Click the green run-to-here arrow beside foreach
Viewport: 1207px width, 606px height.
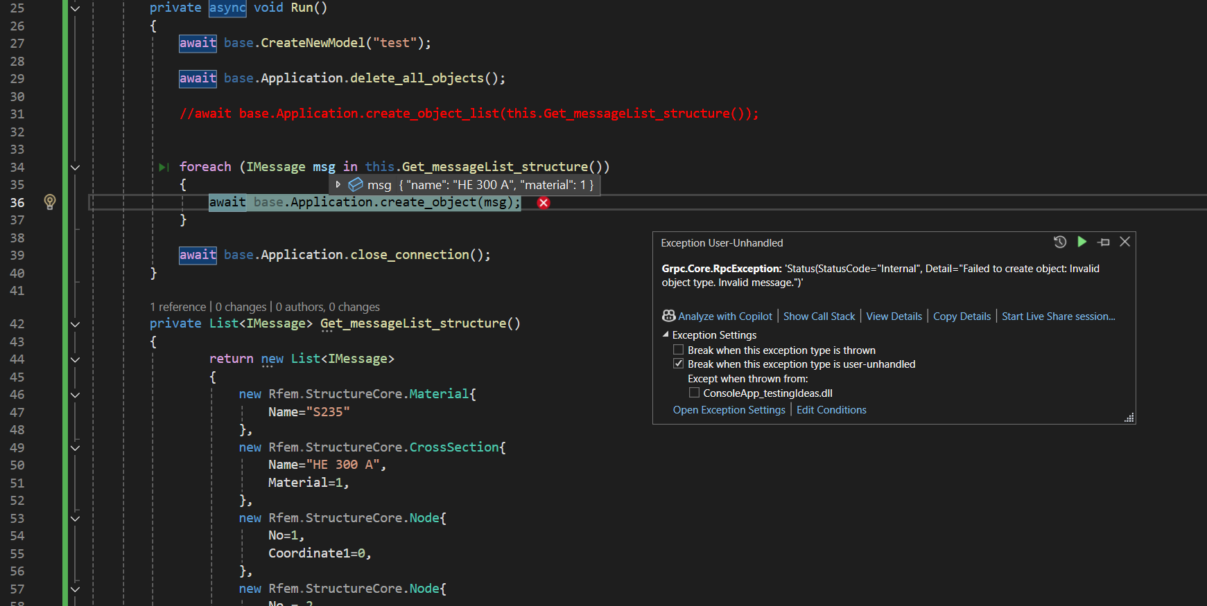point(164,167)
